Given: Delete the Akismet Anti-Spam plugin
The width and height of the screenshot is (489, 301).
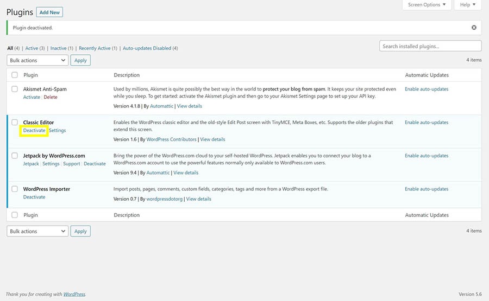Looking at the screenshot, I should pyautogui.click(x=51, y=97).
